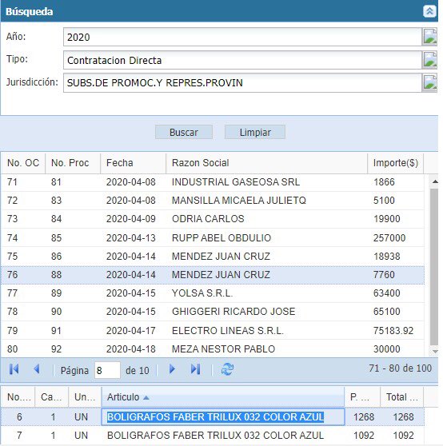Click the Ca... column header in detail grid
443x446 pixels.
[x=51, y=397]
